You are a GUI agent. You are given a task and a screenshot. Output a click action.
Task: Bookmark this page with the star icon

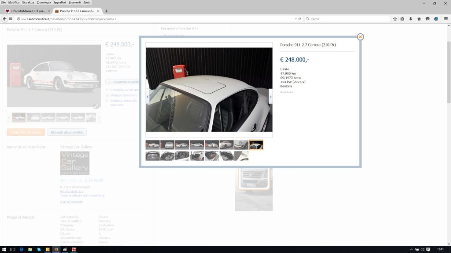(x=395, y=19)
